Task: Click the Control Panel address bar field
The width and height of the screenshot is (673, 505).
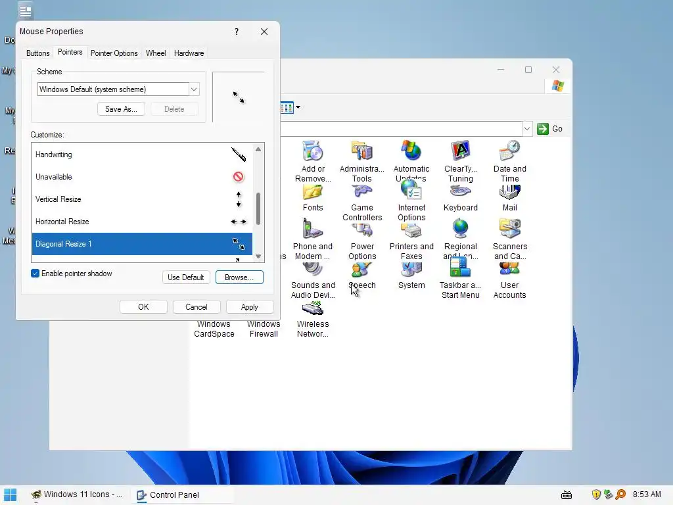Action: 401,129
